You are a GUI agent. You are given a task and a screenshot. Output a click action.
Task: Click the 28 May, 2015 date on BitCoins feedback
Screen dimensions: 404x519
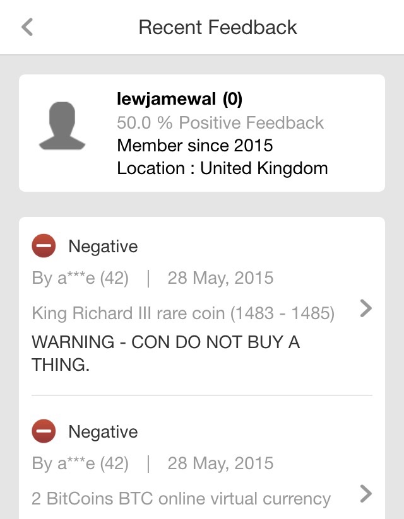tap(220, 464)
